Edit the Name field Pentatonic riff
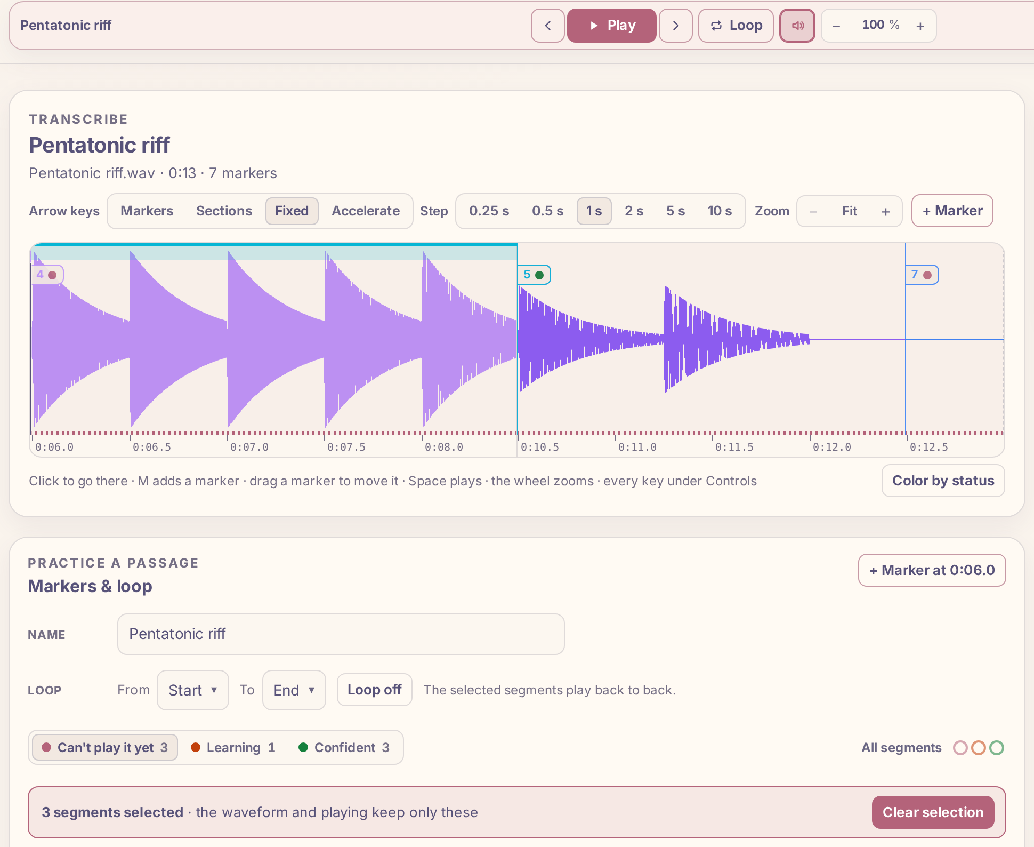Screen dimensions: 1034x847 (341, 634)
